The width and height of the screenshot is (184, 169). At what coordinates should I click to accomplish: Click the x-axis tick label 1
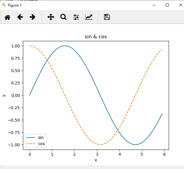pos(52,154)
